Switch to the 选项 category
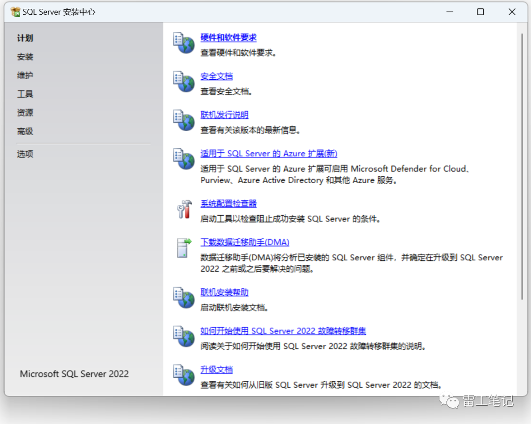 25,154
